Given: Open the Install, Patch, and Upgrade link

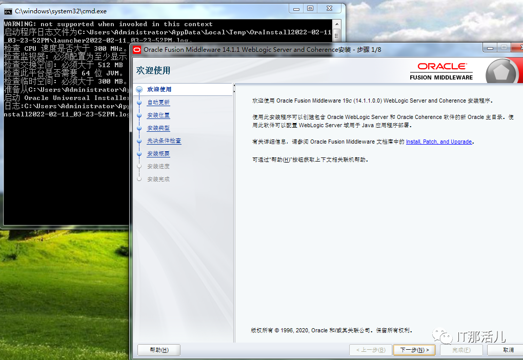Looking at the screenshot, I should click(438, 142).
